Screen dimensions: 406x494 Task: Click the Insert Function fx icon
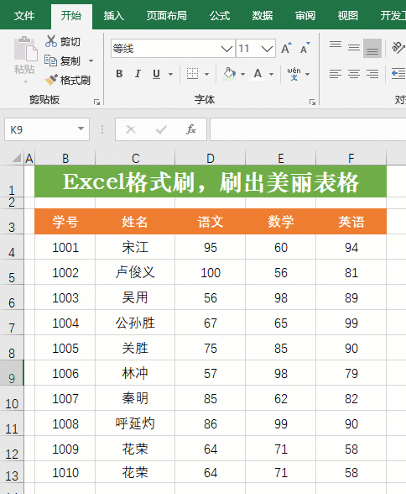click(x=191, y=129)
